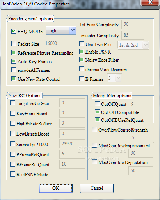Screen dimensions: 160x200
Task: Check the HighBitrateReduce option
Action: [12, 123]
